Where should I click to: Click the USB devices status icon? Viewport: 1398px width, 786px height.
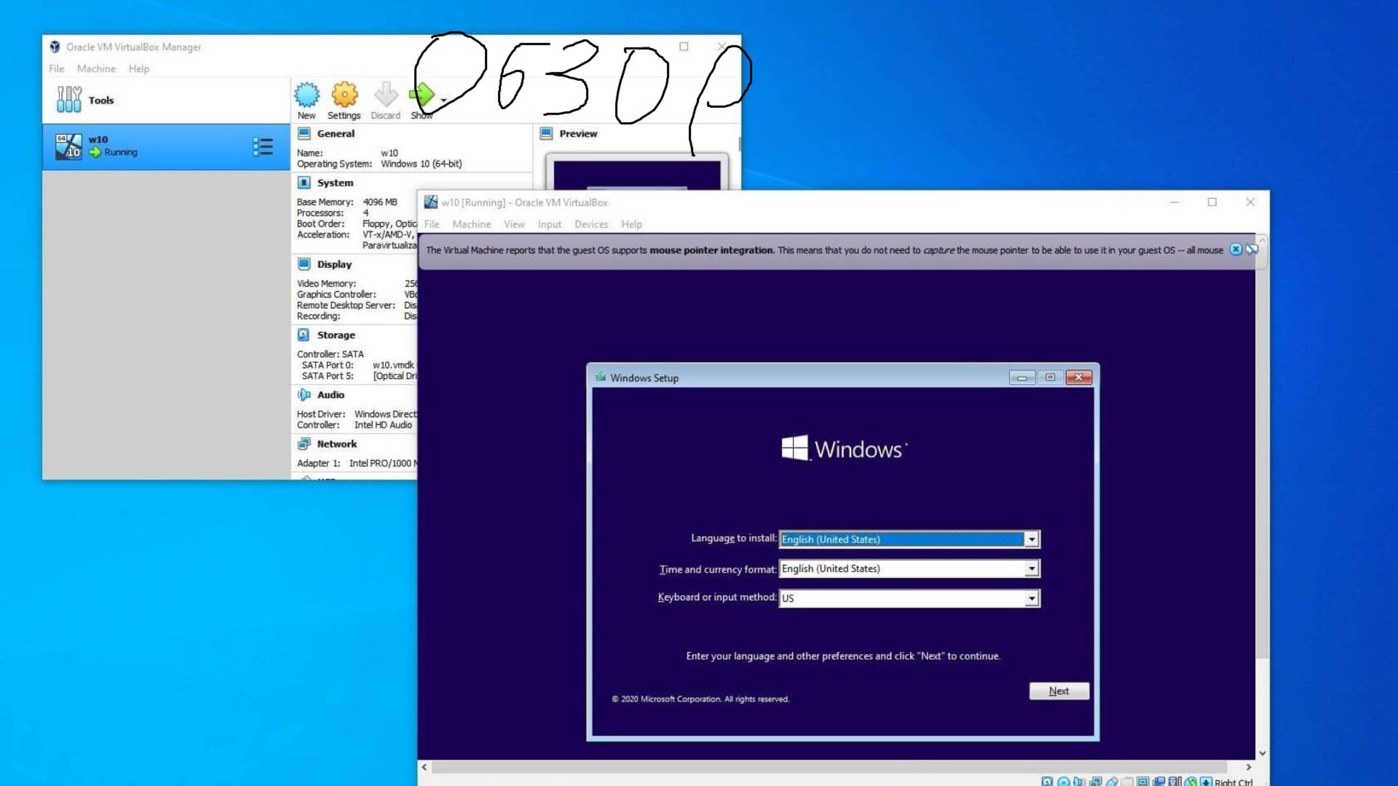coord(1114,782)
